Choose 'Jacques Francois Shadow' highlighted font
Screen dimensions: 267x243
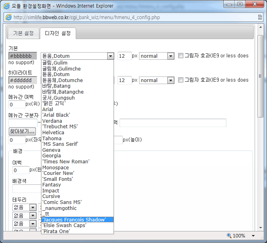tap(77, 219)
